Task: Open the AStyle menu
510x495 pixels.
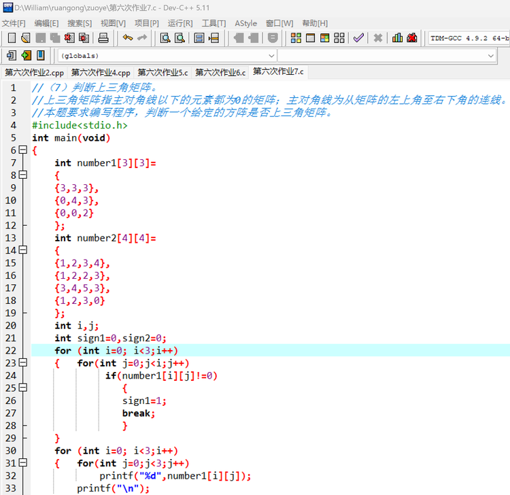Action: coord(245,23)
